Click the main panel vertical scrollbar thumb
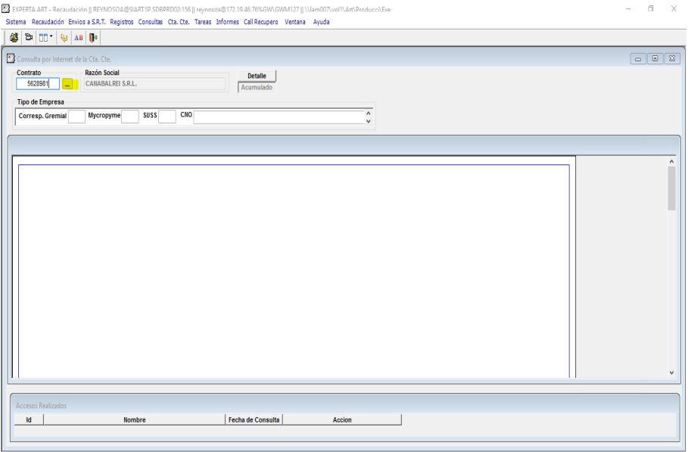Image resolution: width=688 pixels, height=452 pixels. [x=671, y=188]
